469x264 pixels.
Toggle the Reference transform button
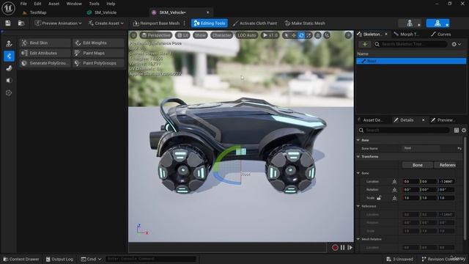tap(445, 165)
